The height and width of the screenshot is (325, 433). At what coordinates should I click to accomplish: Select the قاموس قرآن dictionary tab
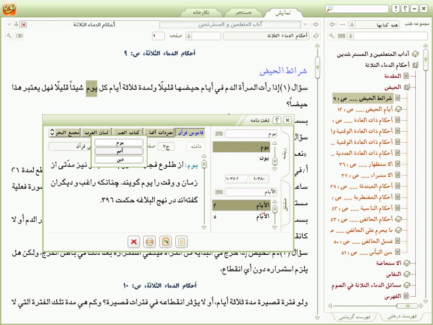click(x=191, y=133)
